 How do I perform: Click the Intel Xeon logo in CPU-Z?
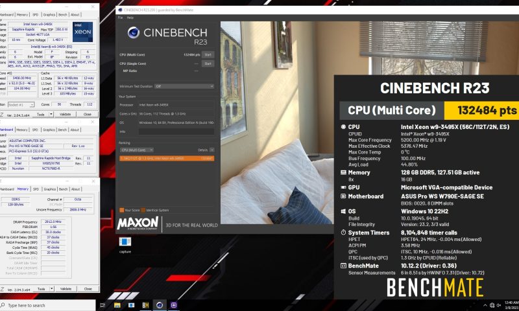[82, 32]
